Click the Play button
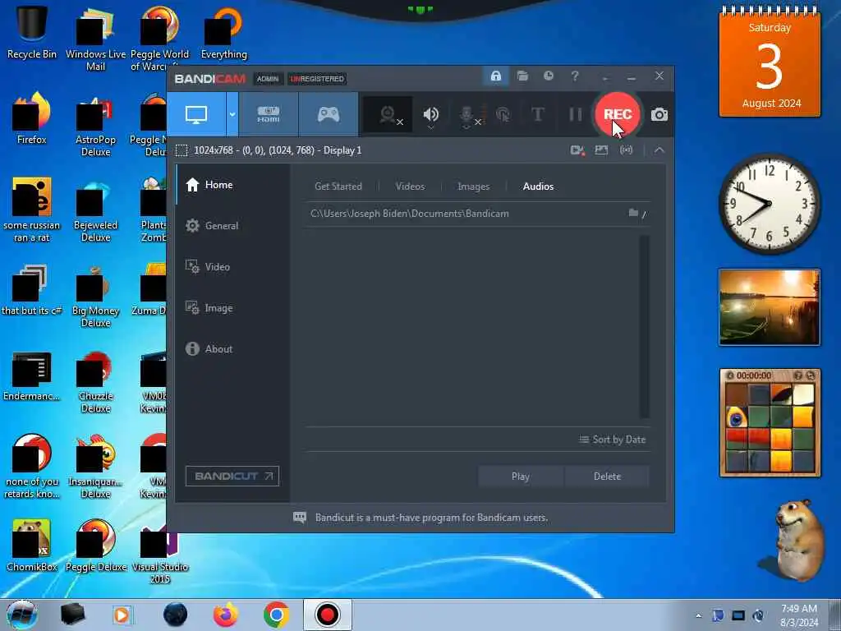Screen dimensions: 841x631 click(520, 477)
